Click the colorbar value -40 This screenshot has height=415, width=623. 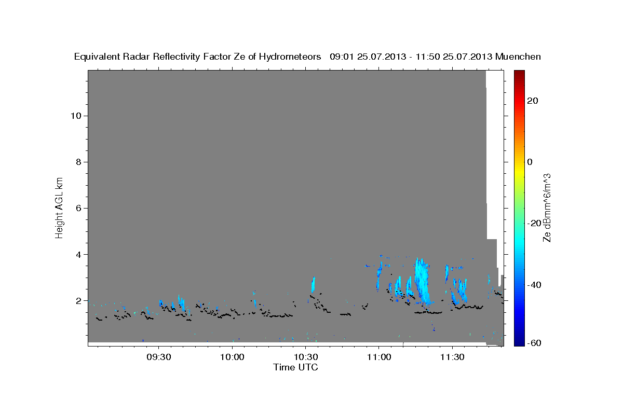pos(534,284)
